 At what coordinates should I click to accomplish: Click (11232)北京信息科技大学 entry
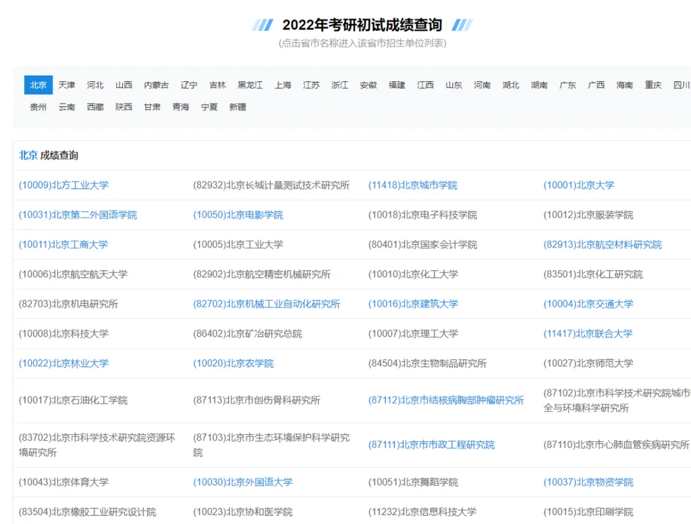click(422, 512)
